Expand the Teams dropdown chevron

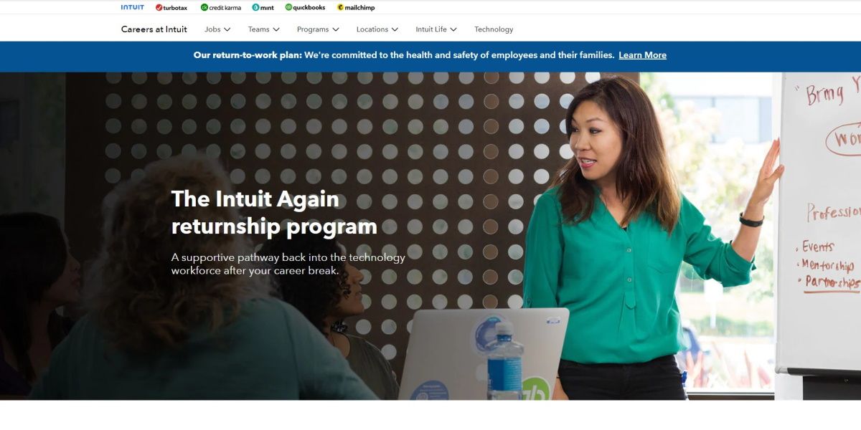pos(276,29)
